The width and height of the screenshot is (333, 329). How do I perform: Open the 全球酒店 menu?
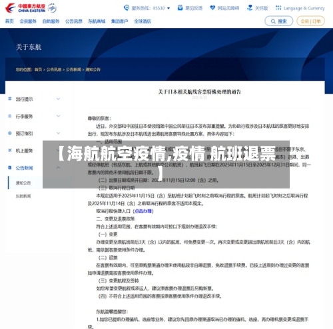[x=143, y=21]
